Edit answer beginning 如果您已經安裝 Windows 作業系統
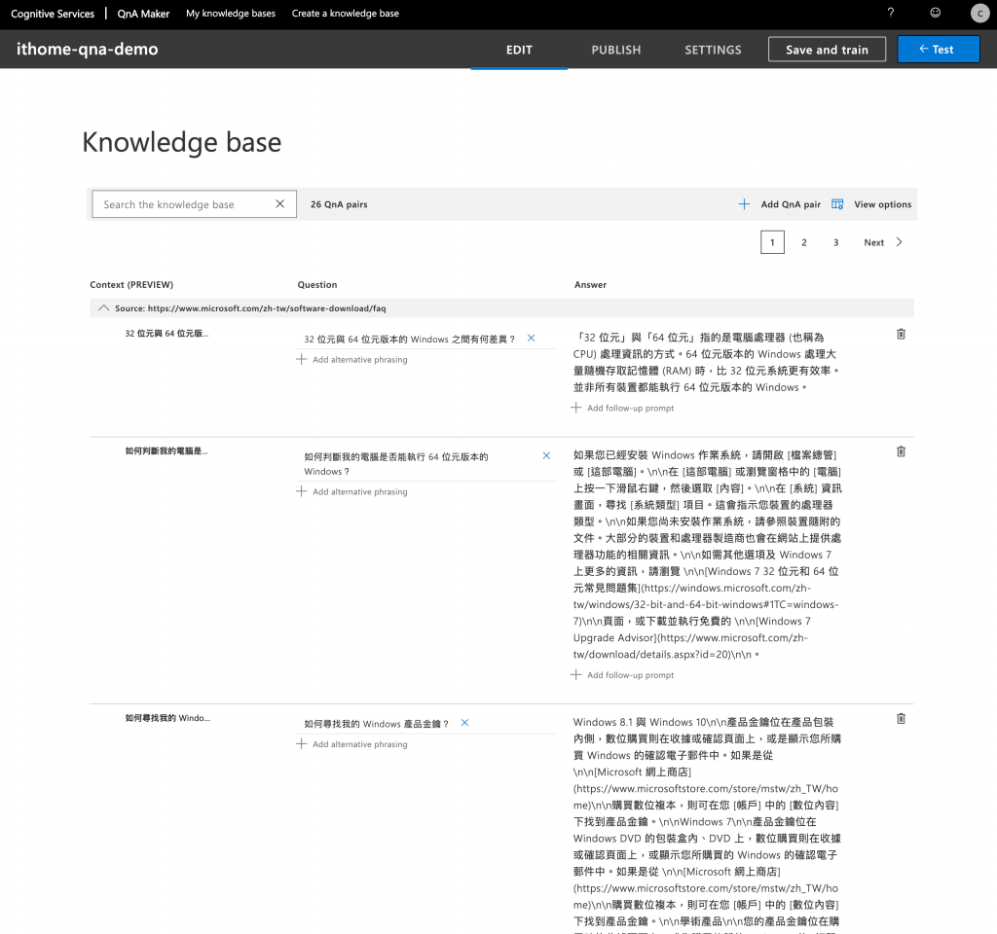The height and width of the screenshot is (934, 997). point(707,554)
